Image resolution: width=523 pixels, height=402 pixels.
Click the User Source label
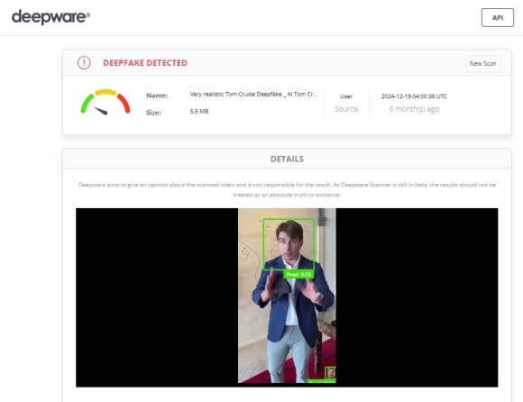click(x=346, y=103)
